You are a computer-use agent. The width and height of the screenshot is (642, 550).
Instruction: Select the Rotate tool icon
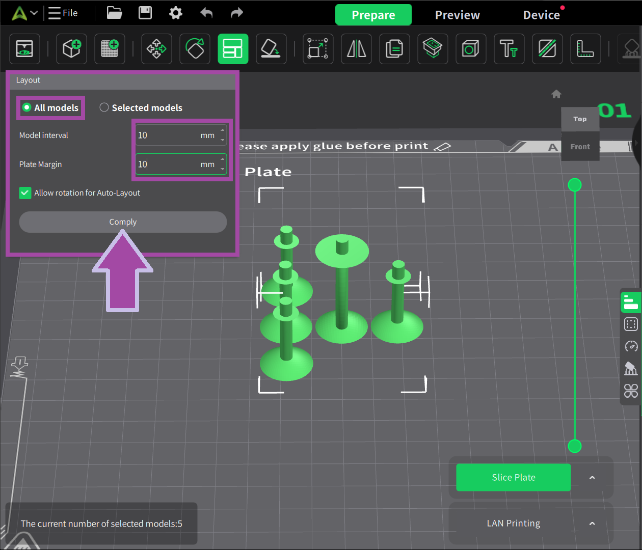(x=195, y=49)
